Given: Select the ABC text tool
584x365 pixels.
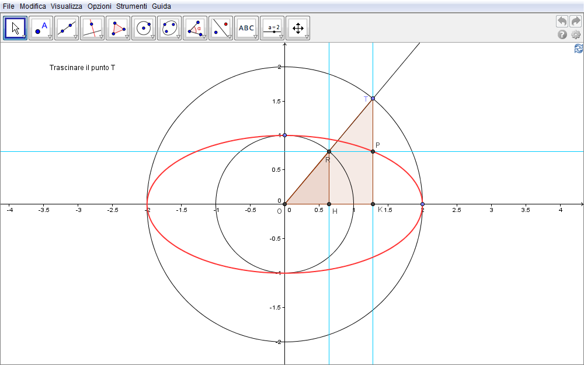Looking at the screenshot, I should (x=246, y=27).
